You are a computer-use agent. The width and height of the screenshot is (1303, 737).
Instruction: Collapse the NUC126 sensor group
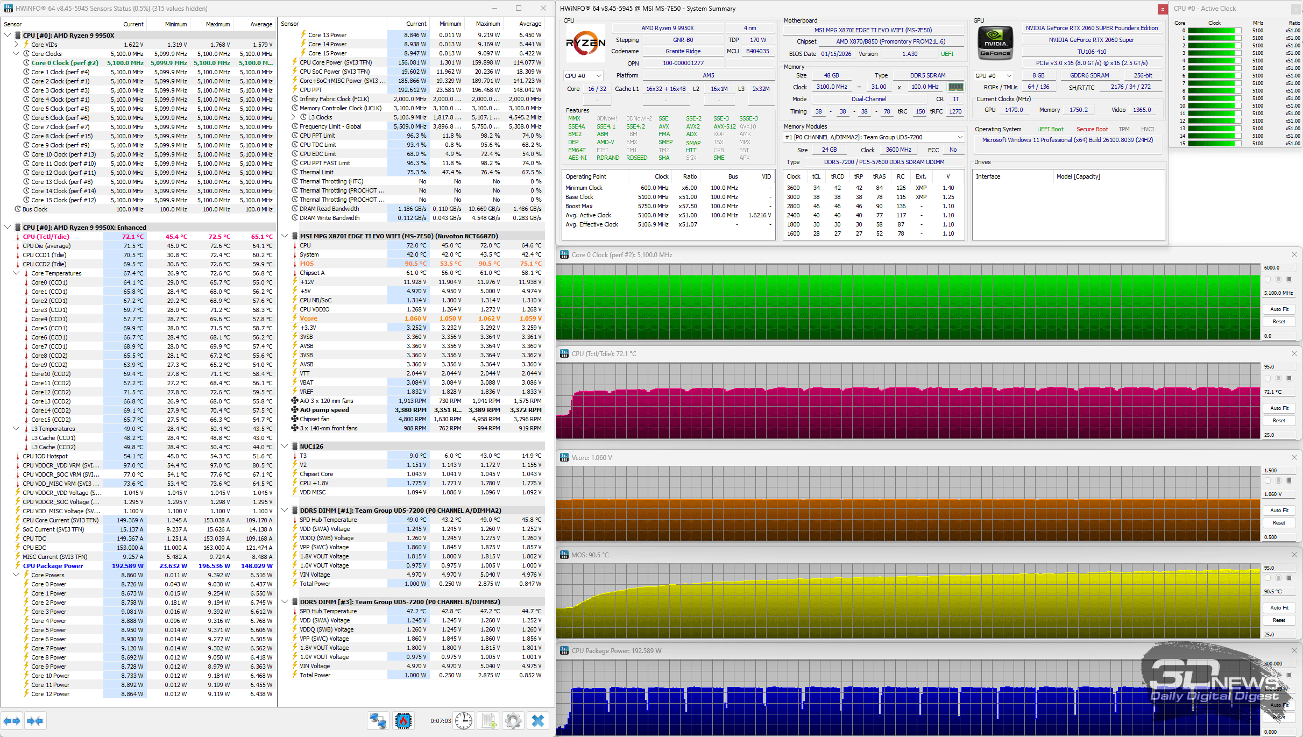285,447
